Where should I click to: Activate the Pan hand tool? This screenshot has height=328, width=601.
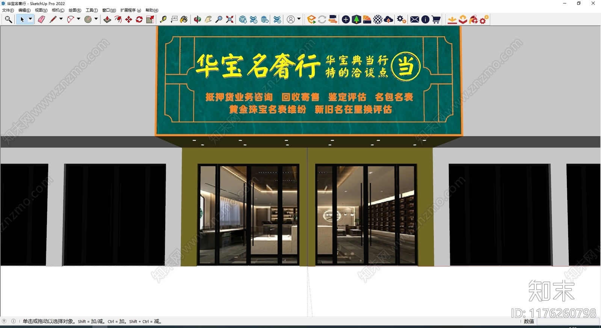208,20
